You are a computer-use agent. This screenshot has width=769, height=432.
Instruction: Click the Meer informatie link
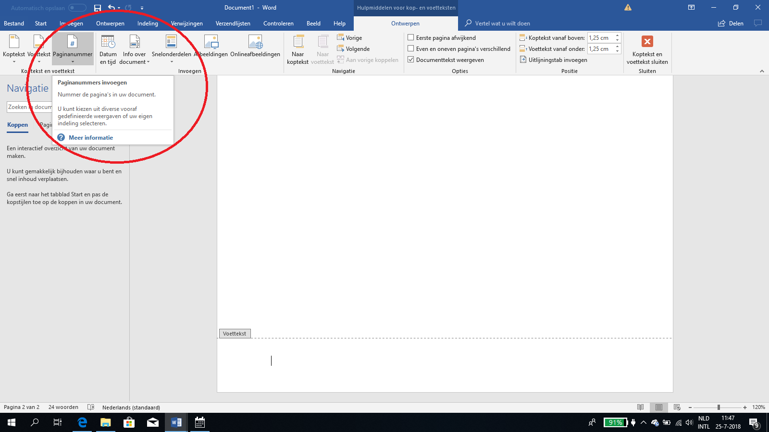90,138
